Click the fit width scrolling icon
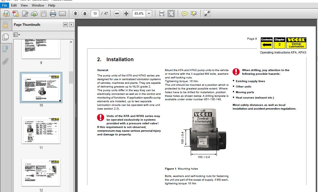 pyautogui.click(x=162, y=14)
